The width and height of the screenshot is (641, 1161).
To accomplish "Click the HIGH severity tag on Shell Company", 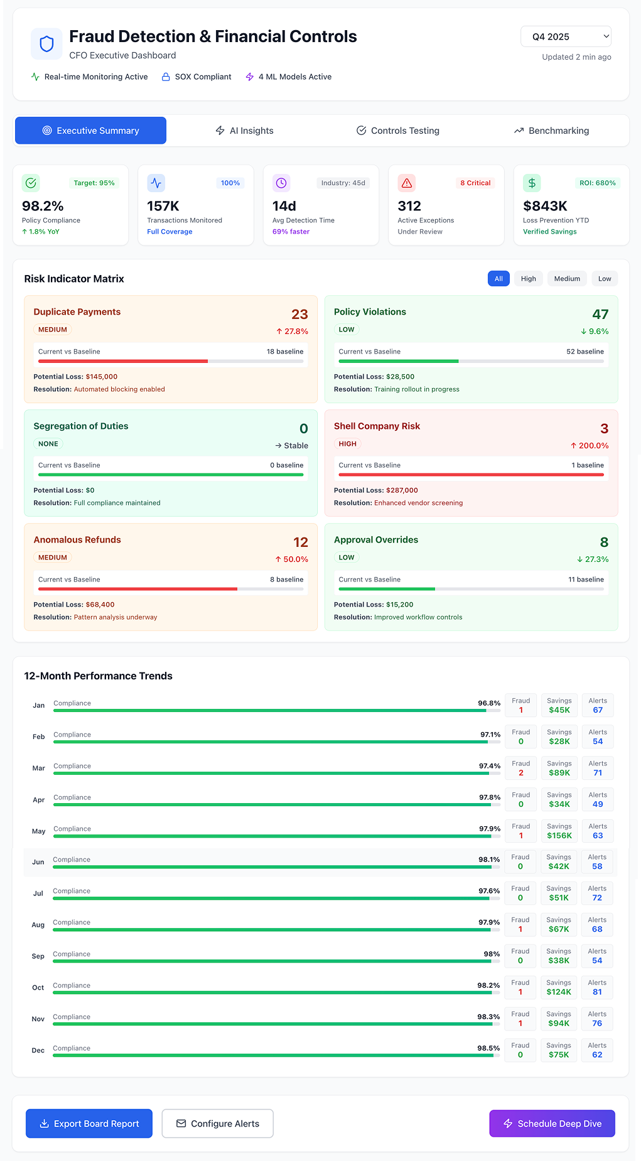I will tap(348, 444).
